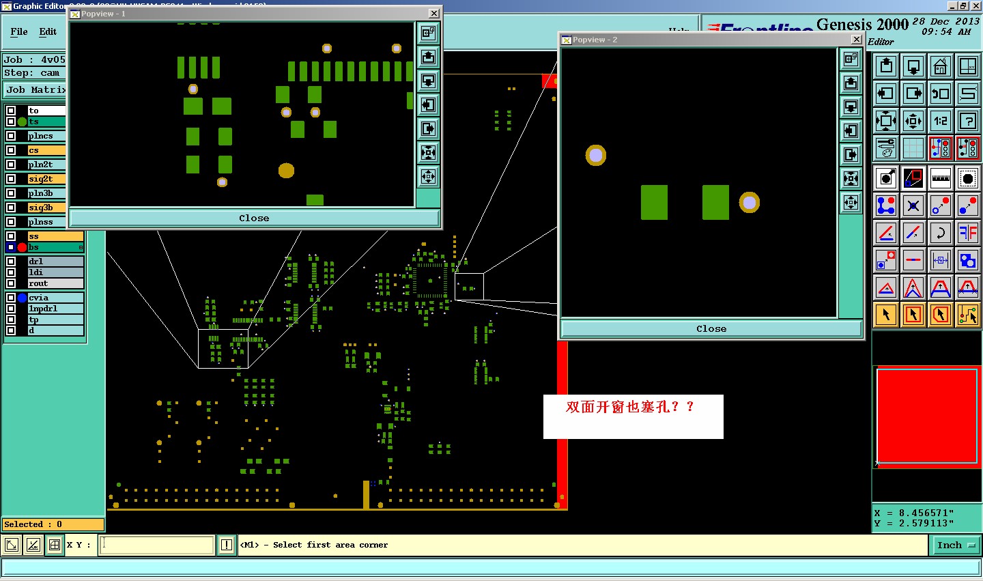Toggle the 'plncs' layer checkbox
Screen dimensions: 983x581
pos(11,136)
